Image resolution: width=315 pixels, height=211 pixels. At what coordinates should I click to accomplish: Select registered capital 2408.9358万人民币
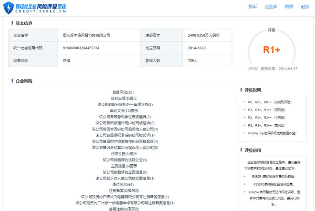point(203,35)
